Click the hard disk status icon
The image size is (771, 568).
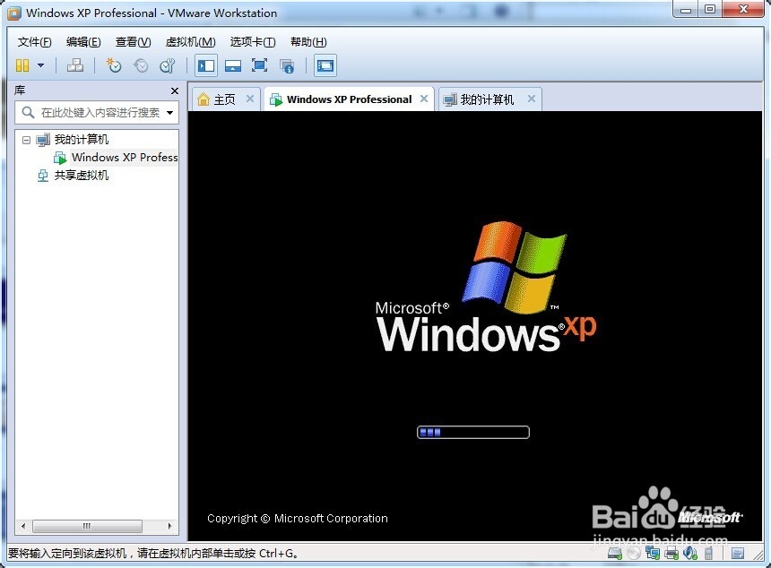tap(613, 553)
